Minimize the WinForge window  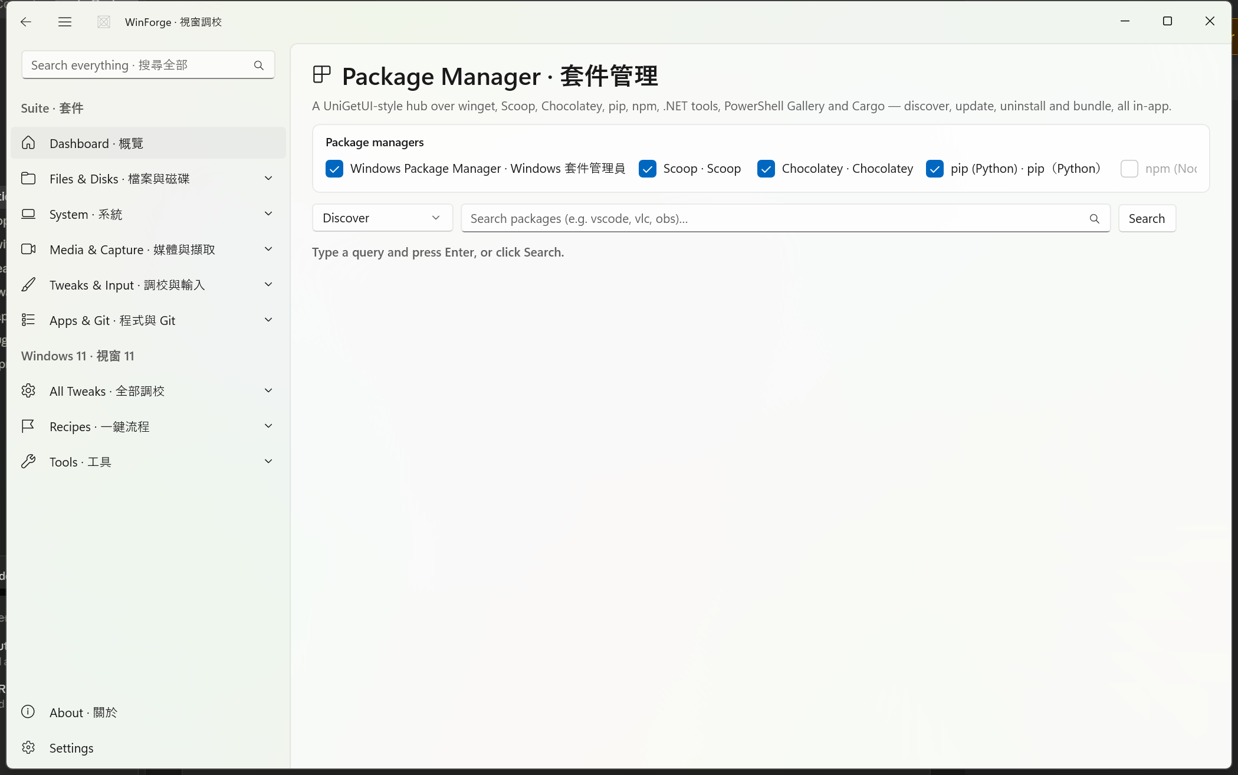click(x=1125, y=21)
